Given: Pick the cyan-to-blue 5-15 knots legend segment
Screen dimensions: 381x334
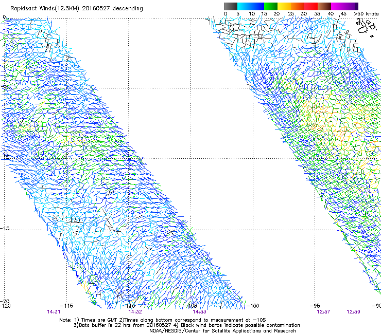Looking at the screenshot, I should 251,6.
